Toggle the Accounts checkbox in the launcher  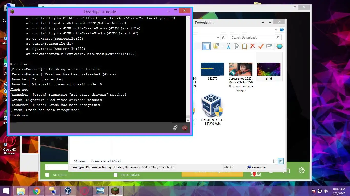point(47,175)
